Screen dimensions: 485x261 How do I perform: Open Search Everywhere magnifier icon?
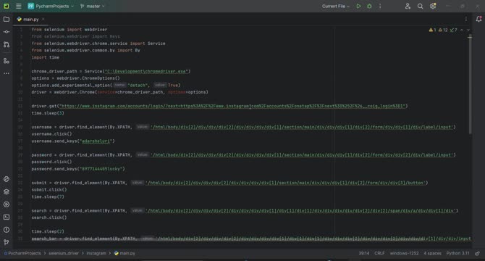click(x=420, y=7)
